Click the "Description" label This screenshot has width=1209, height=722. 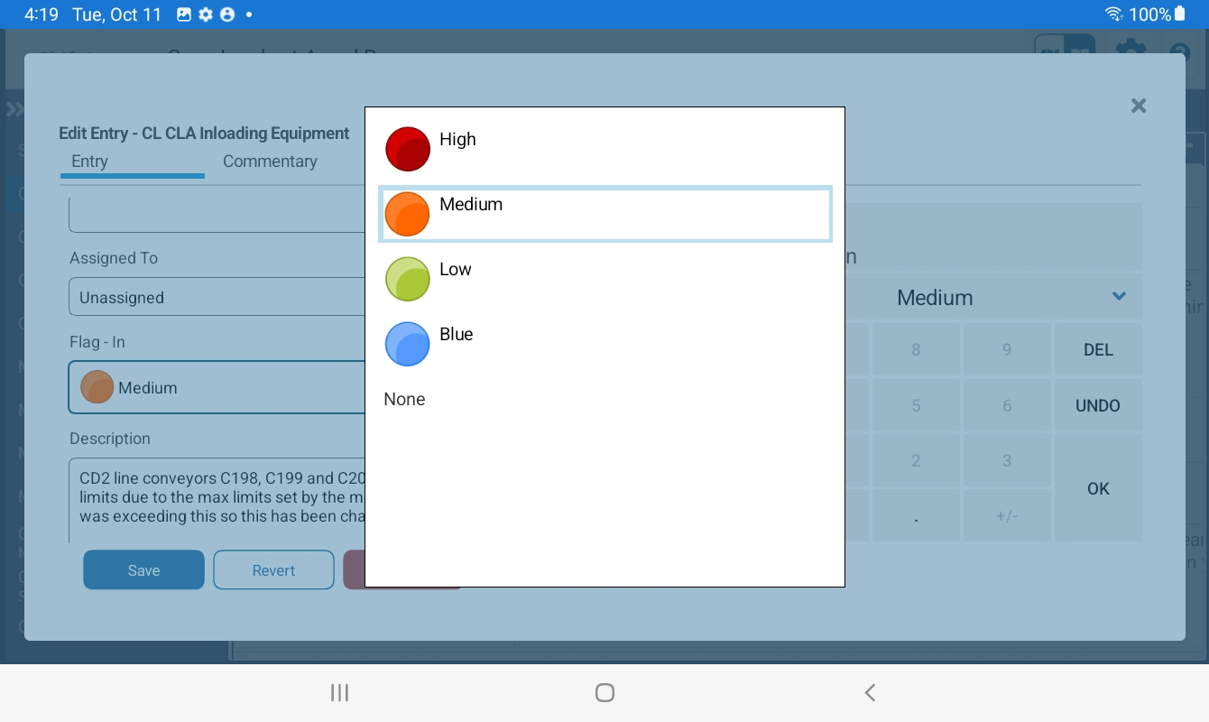tap(110, 439)
